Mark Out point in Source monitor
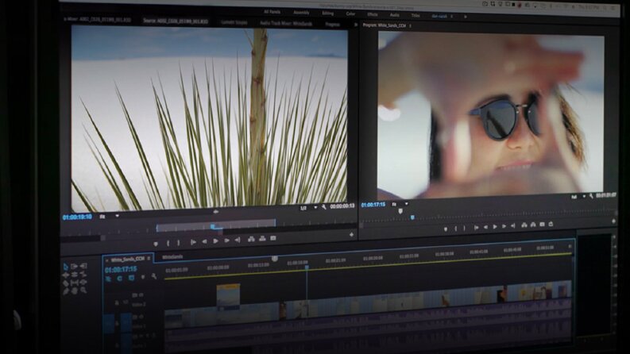Image resolution: width=630 pixels, height=354 pixels. [x=179, y=243]
